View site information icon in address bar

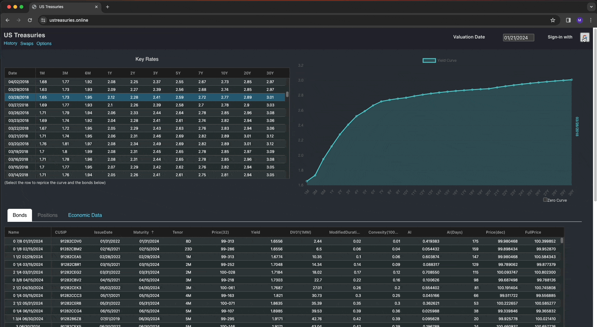[43, 20]
